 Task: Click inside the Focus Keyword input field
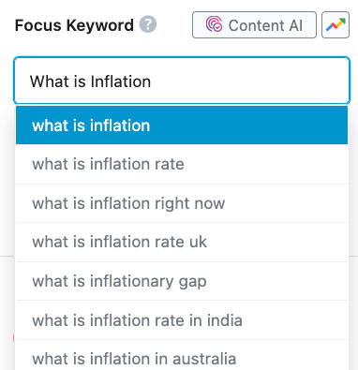click(182, 81)
